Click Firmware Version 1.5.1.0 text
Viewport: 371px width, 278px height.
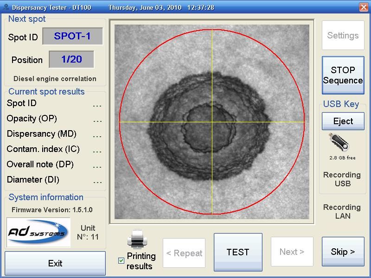pos(52,210)
